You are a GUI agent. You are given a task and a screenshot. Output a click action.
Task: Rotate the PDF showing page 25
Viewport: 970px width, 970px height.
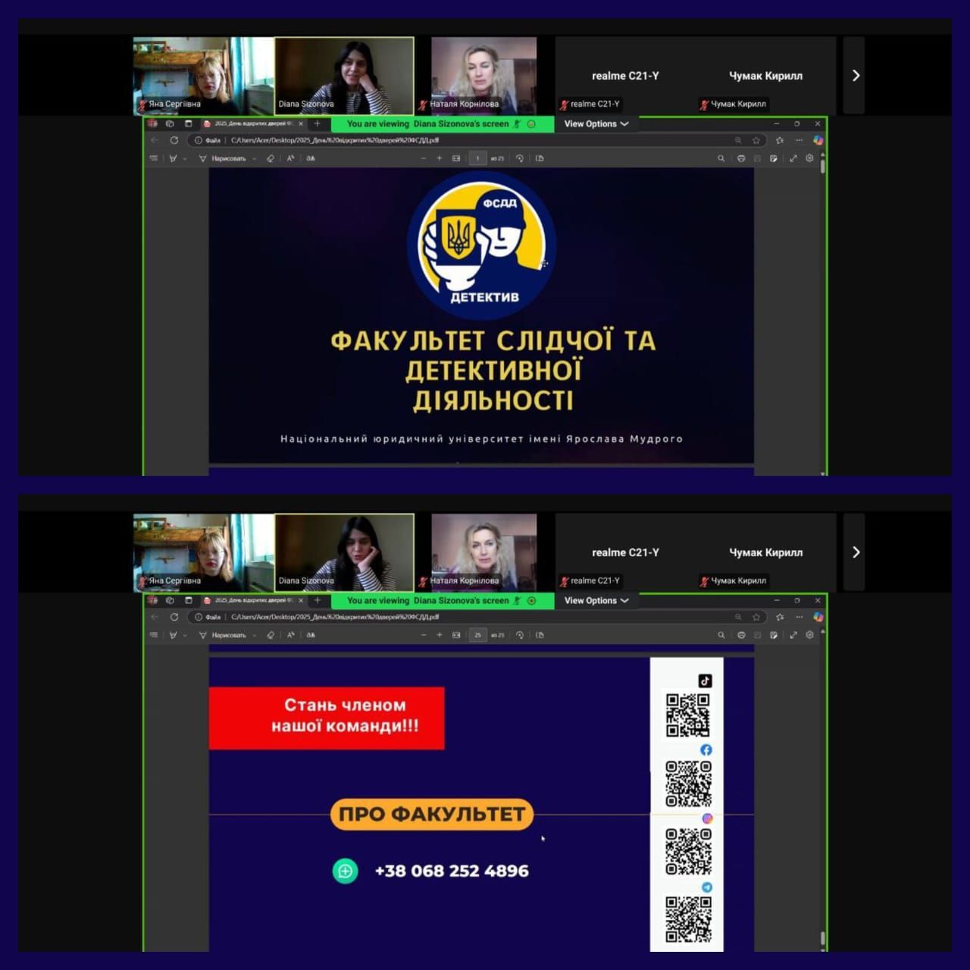520,635
